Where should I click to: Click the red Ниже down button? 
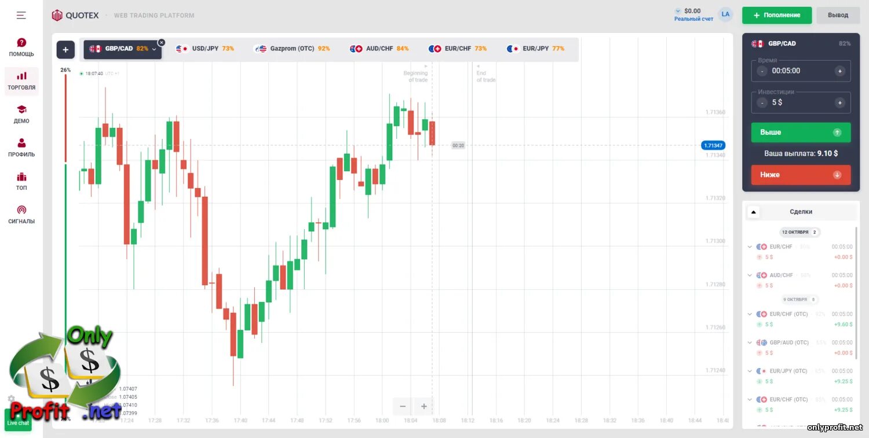[801, 175]
